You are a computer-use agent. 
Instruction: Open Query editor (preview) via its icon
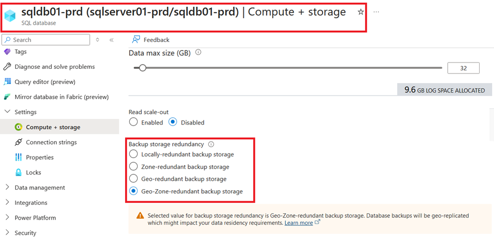pos(7,82)
